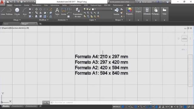Click the Open file quick-access icon
Image resolution: width=194 pixels, height=109 pixels.
tap(11, 2)
